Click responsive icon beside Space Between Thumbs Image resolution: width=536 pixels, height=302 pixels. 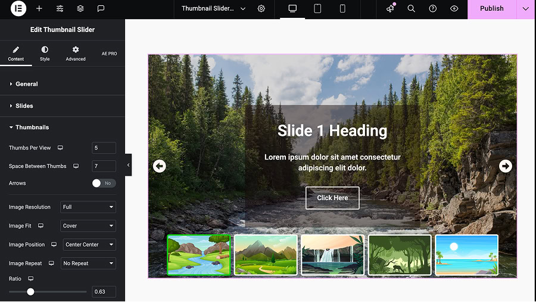(x=76, y=166)
